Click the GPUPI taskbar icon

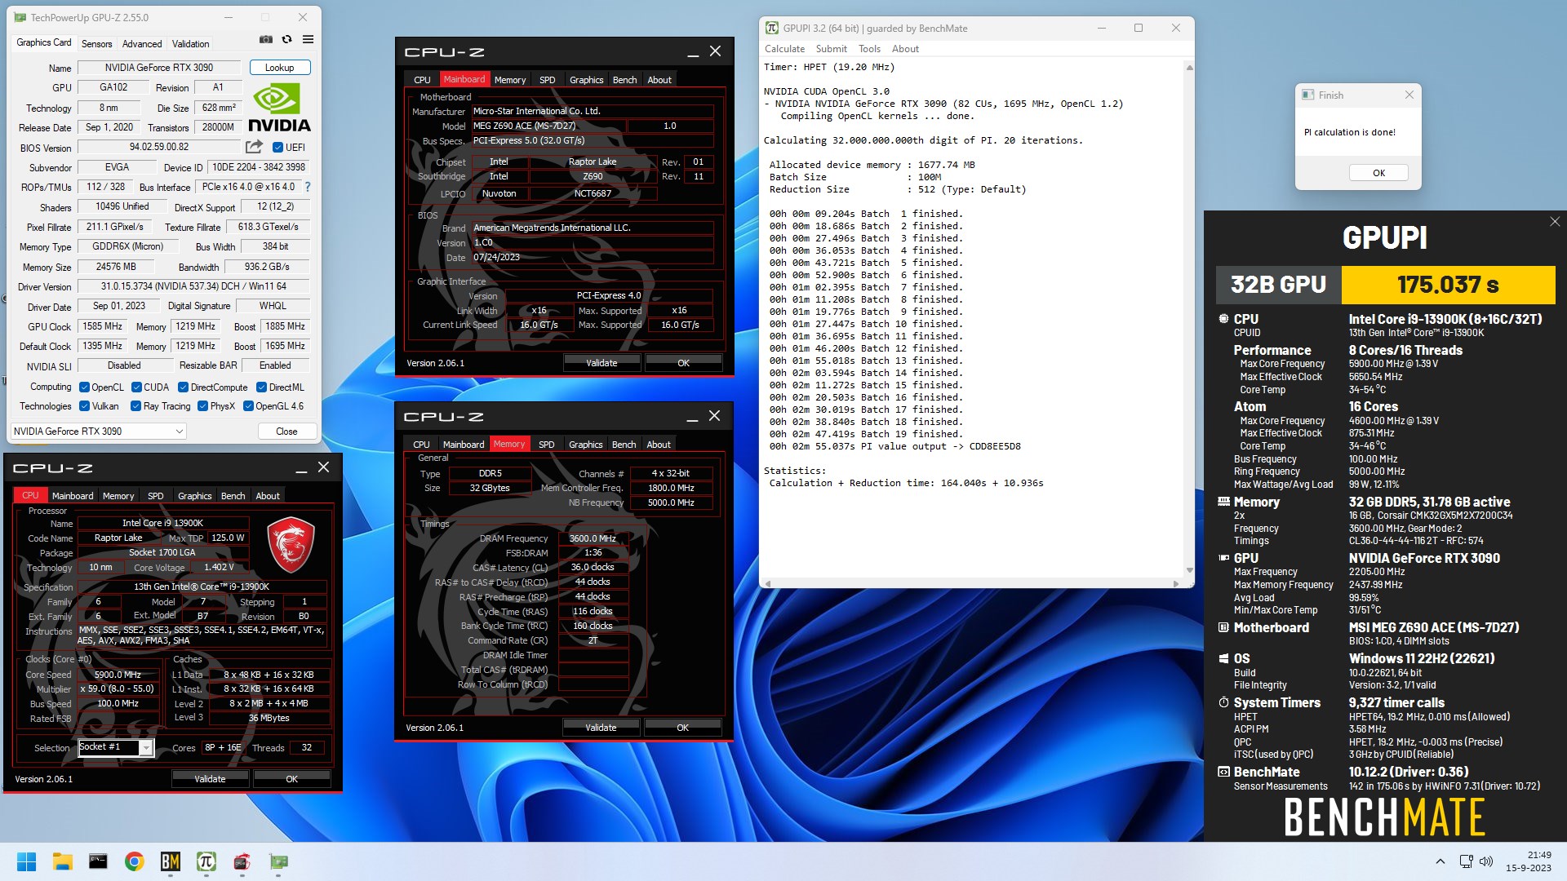[x=206, y=861]
